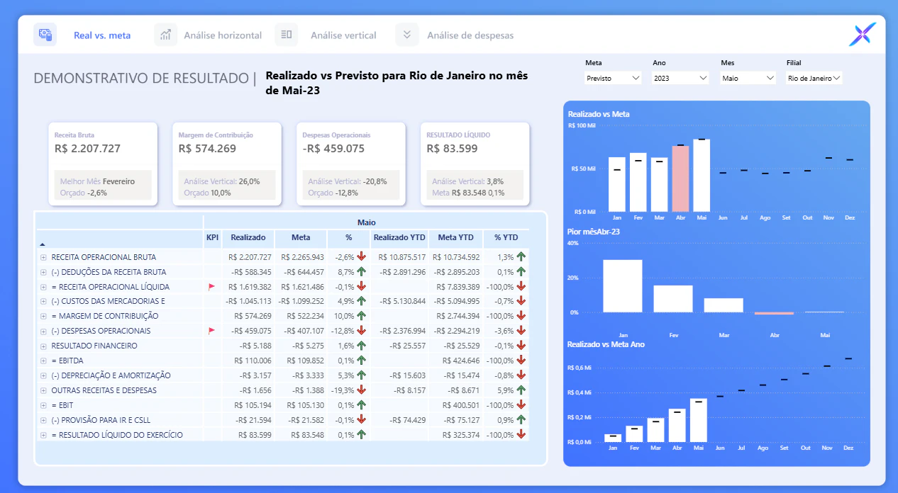Click % YTD down arrow for RESULTADO LÍQUIDO DO EXERCÍCIO
The image size is (898, 493).
pyautogui.click(x=521, y=435)
